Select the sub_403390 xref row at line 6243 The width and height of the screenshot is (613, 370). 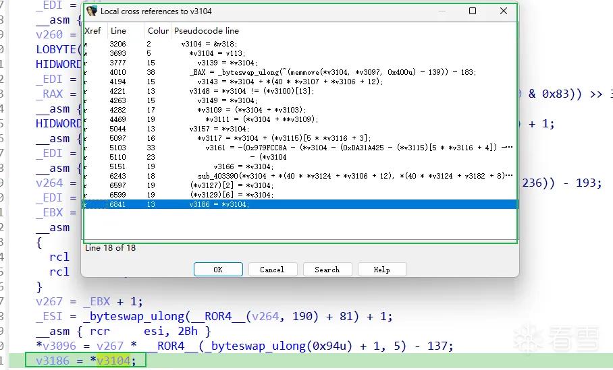point(300,176)
